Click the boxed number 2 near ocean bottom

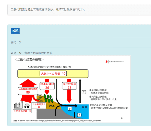tap(79, 115)
